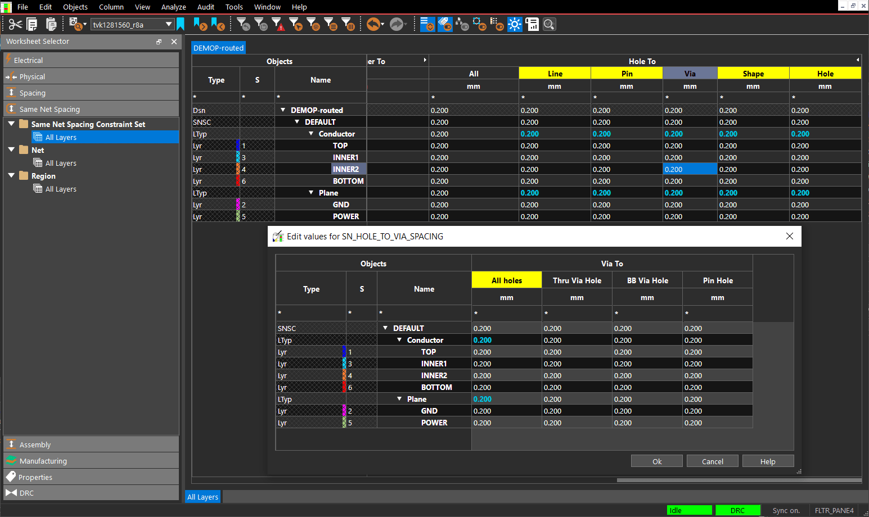Click the Cut scissors toolbar icon

coord(15,24)
